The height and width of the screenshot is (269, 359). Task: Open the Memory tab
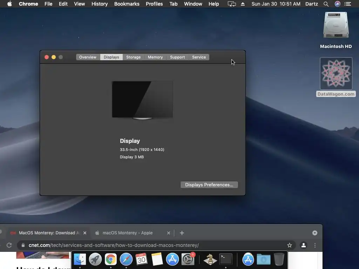[155, 57]
